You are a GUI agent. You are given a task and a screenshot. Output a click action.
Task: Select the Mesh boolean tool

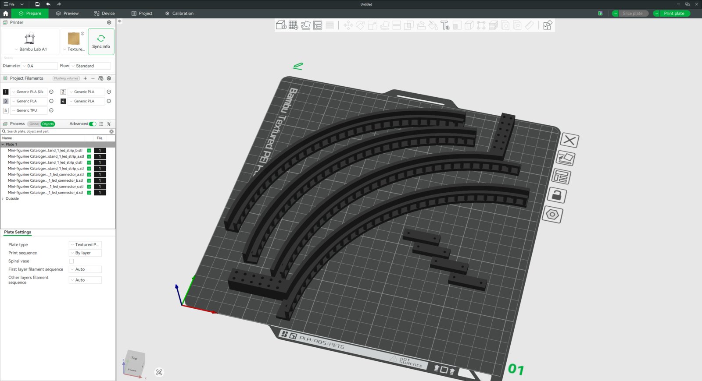[x=409, y=25]
